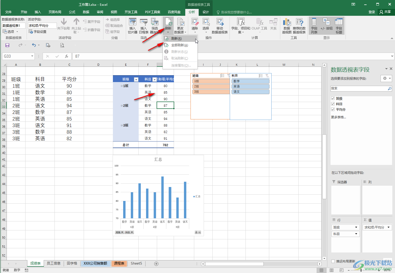395x273 pixels.
Task: Click Move PivotTable icon
Action: 220,26
